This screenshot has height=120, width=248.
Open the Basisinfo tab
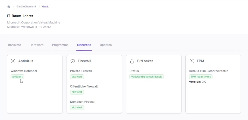click(15, 45)
